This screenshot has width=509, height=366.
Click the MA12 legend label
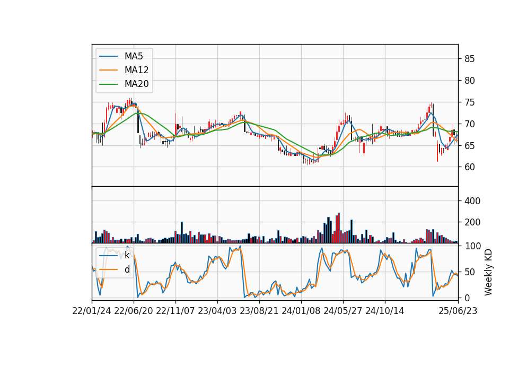(137, 70)
